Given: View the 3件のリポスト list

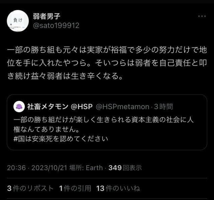Looking at the screenshot, I should [30, 188].
